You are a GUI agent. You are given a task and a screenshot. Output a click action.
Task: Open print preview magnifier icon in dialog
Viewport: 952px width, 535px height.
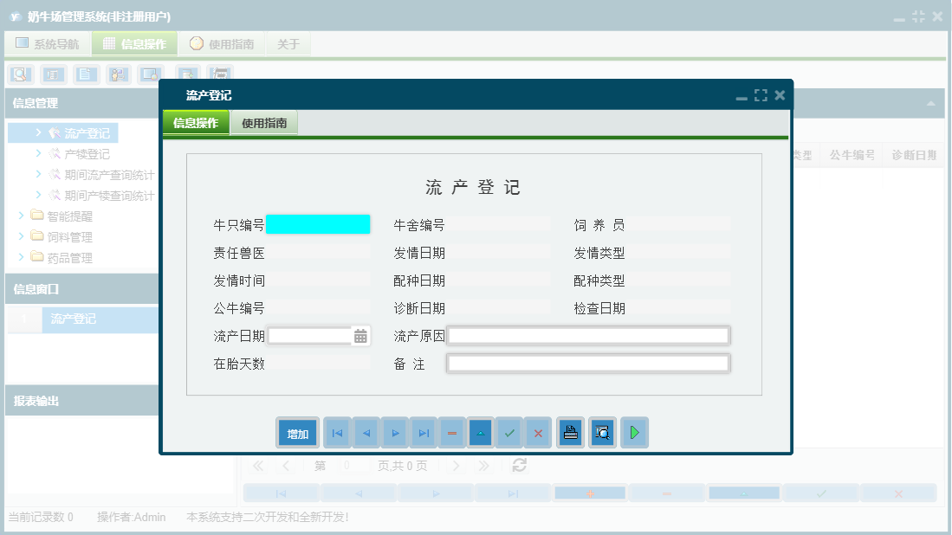(602, 433)
